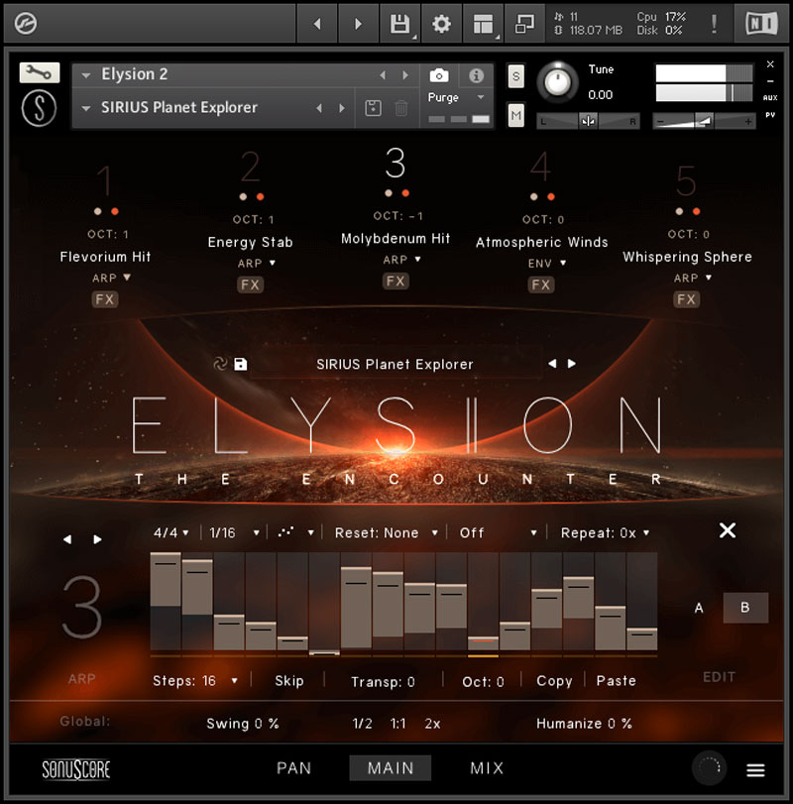
Task: Click the EDIT button
Action: click(719, 677)
